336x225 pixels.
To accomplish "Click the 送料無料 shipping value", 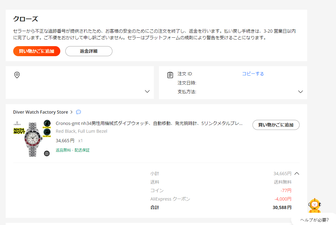I will [x=283, y=182].
